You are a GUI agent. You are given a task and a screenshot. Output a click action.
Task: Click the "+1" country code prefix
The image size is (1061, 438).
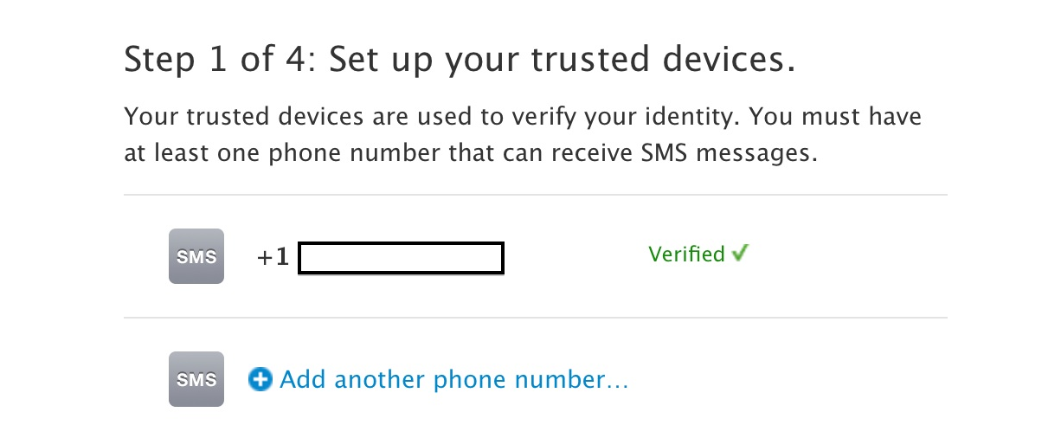273,258
